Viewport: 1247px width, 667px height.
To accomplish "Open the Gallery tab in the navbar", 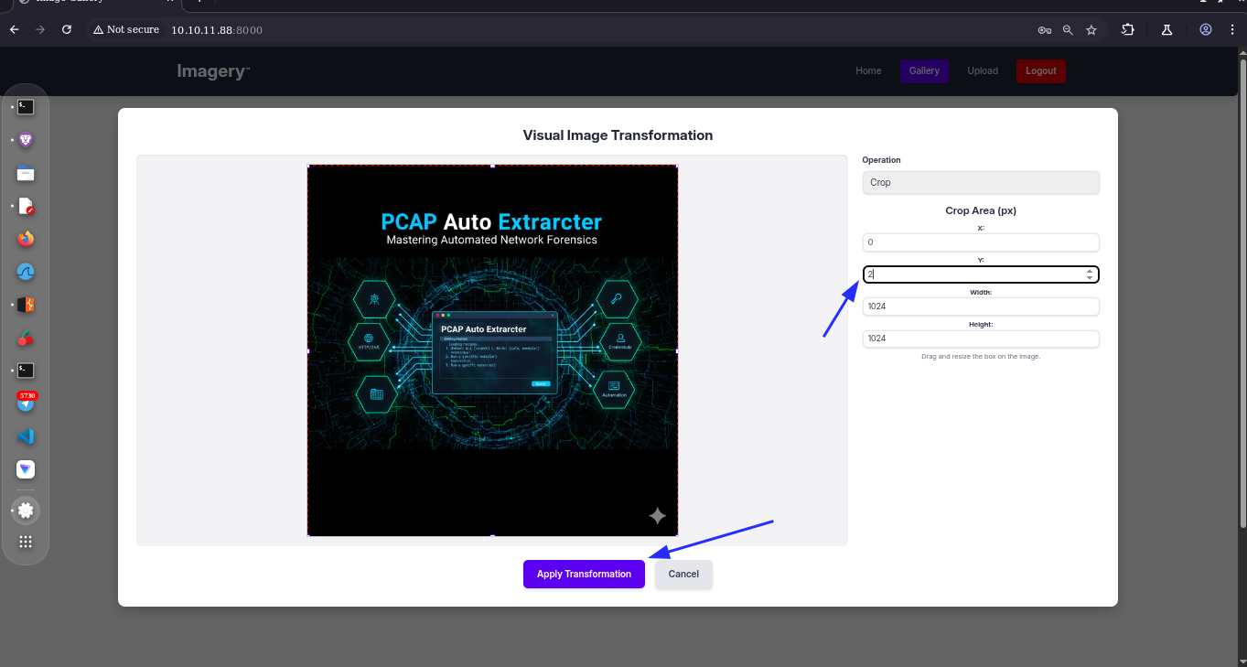I will 924,70.
